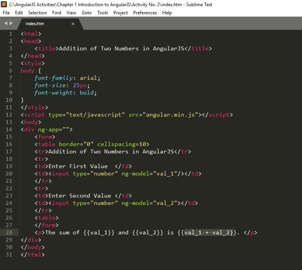
Task: Click the Sublime Text logo icon in title bar
Action: [4, 4]
